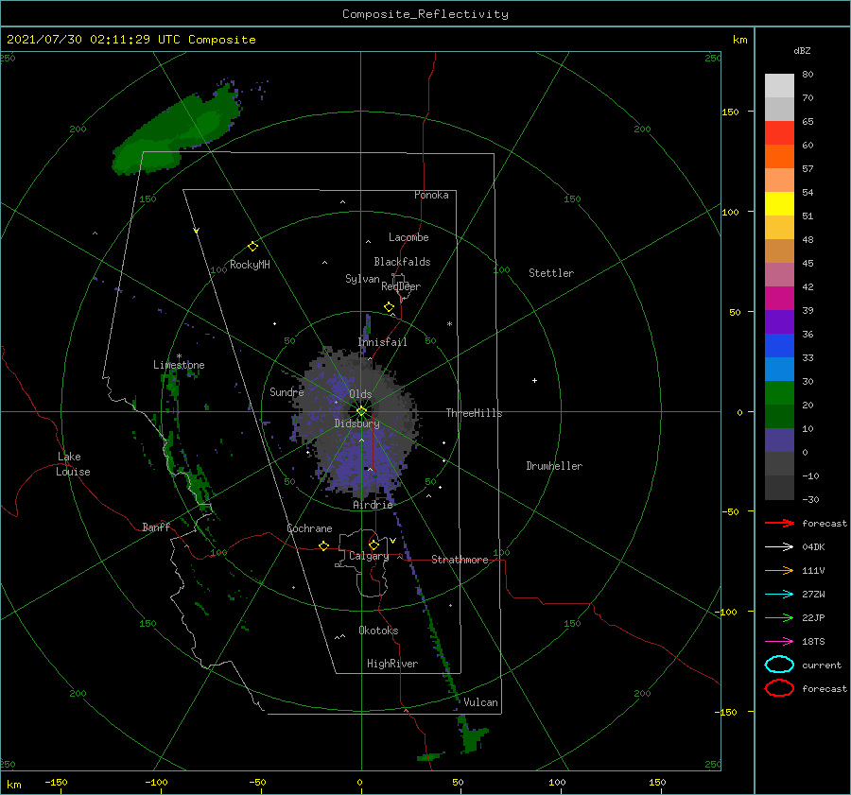851x795 pixels.
Task: Click the Ponoka city label
Action: pyautogui.click(x=431, y=195)
